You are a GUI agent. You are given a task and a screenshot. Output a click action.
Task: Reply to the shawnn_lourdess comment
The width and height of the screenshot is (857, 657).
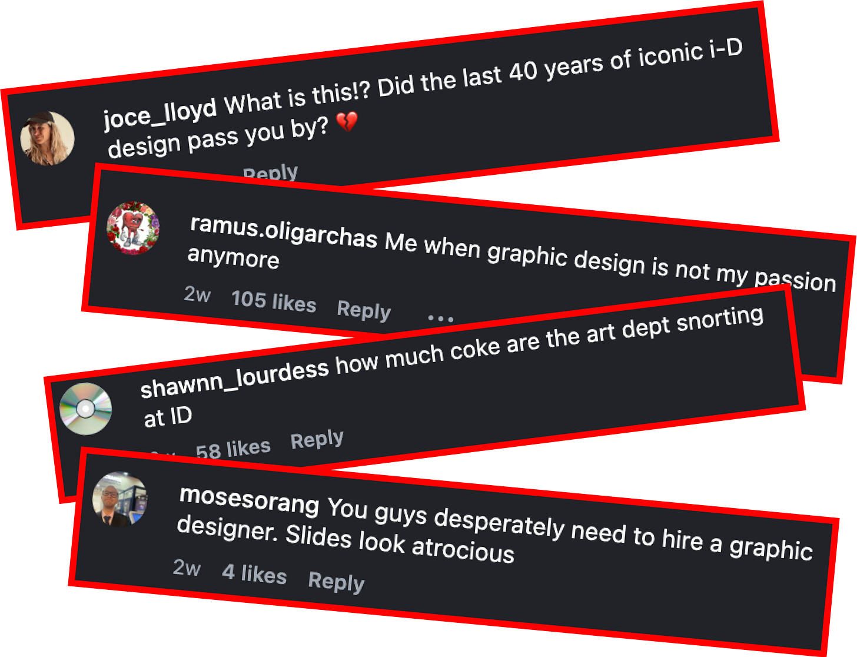click(317, 439)
